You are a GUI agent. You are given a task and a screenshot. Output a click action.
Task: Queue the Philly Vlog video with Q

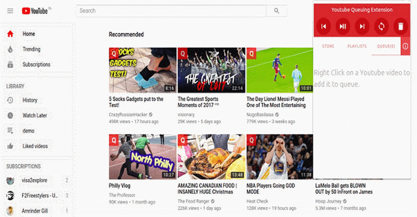[113, 140]
